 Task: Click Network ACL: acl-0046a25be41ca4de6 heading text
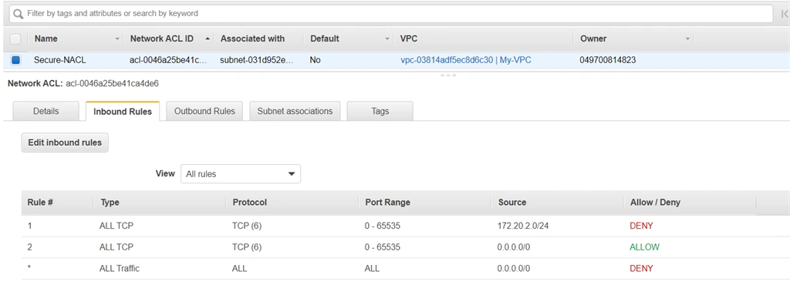[x=83, y=83]
